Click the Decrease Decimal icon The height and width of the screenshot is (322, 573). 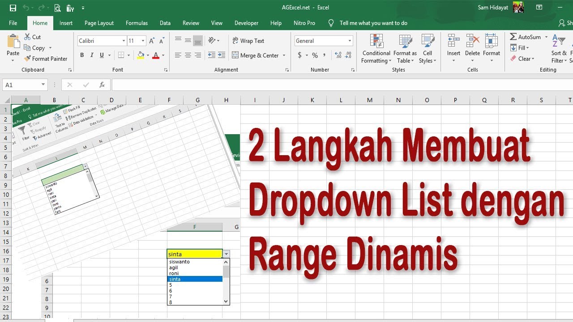[x=349, y=55]
